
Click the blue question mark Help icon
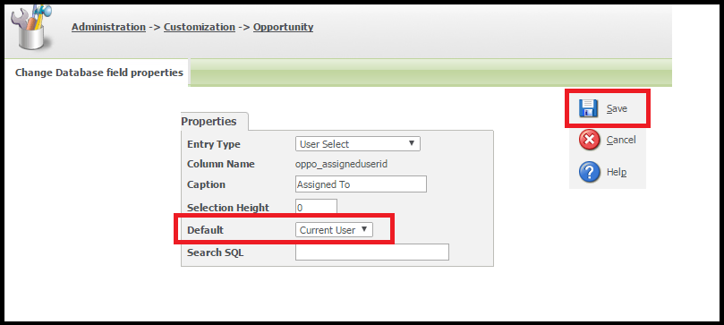click(x=589, y=172)
